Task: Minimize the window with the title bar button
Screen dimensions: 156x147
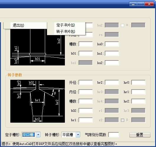Action: tap(133, 4)
